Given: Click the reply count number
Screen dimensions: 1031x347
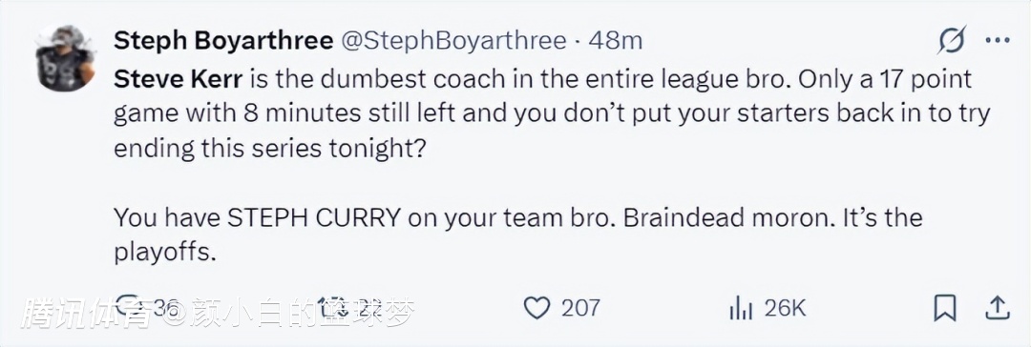Looking at the screenshot, I should pyautogui.click(x=164, y=308).
